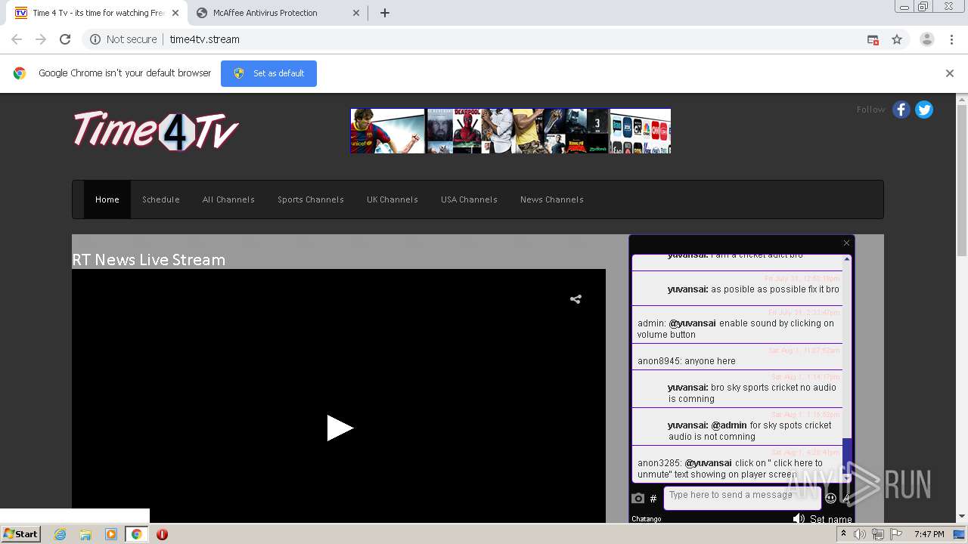Open Windows Media Player from taskbar
The image size is (968, 544).
pyautogui.click(x=110, y=534)
